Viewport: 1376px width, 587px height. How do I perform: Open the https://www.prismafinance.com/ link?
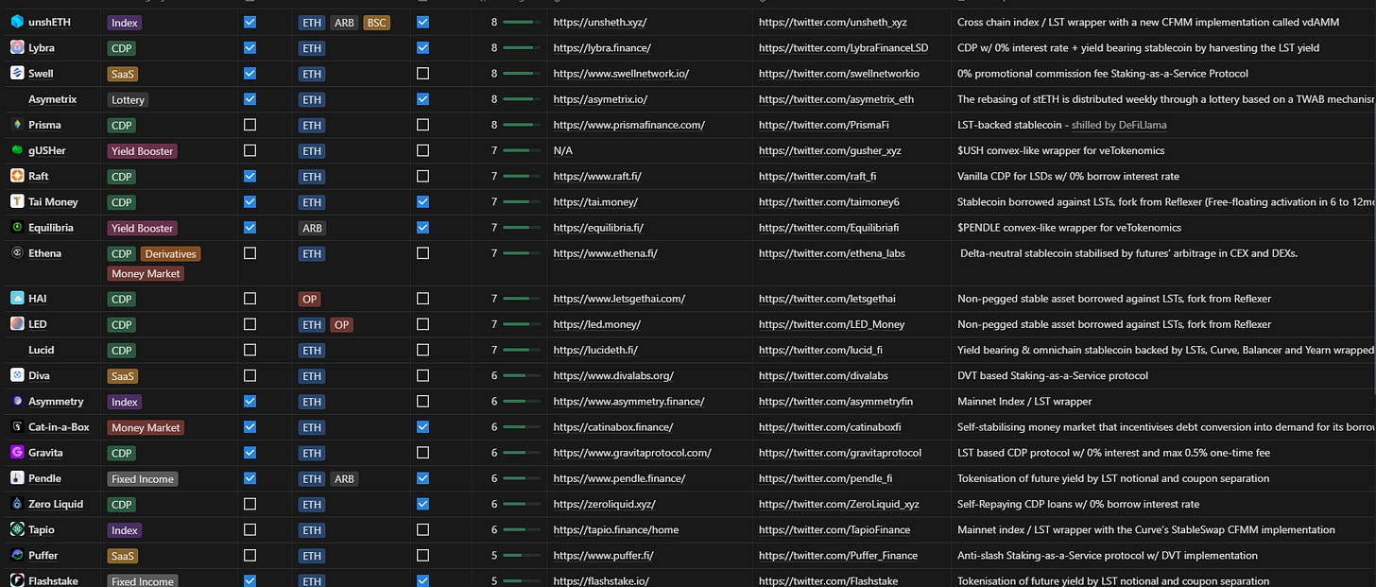click(x=629, y=125)
